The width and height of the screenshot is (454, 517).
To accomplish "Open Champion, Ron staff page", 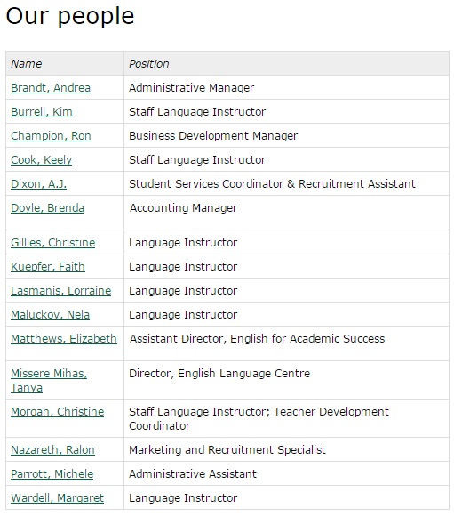I will click(51, 136).
